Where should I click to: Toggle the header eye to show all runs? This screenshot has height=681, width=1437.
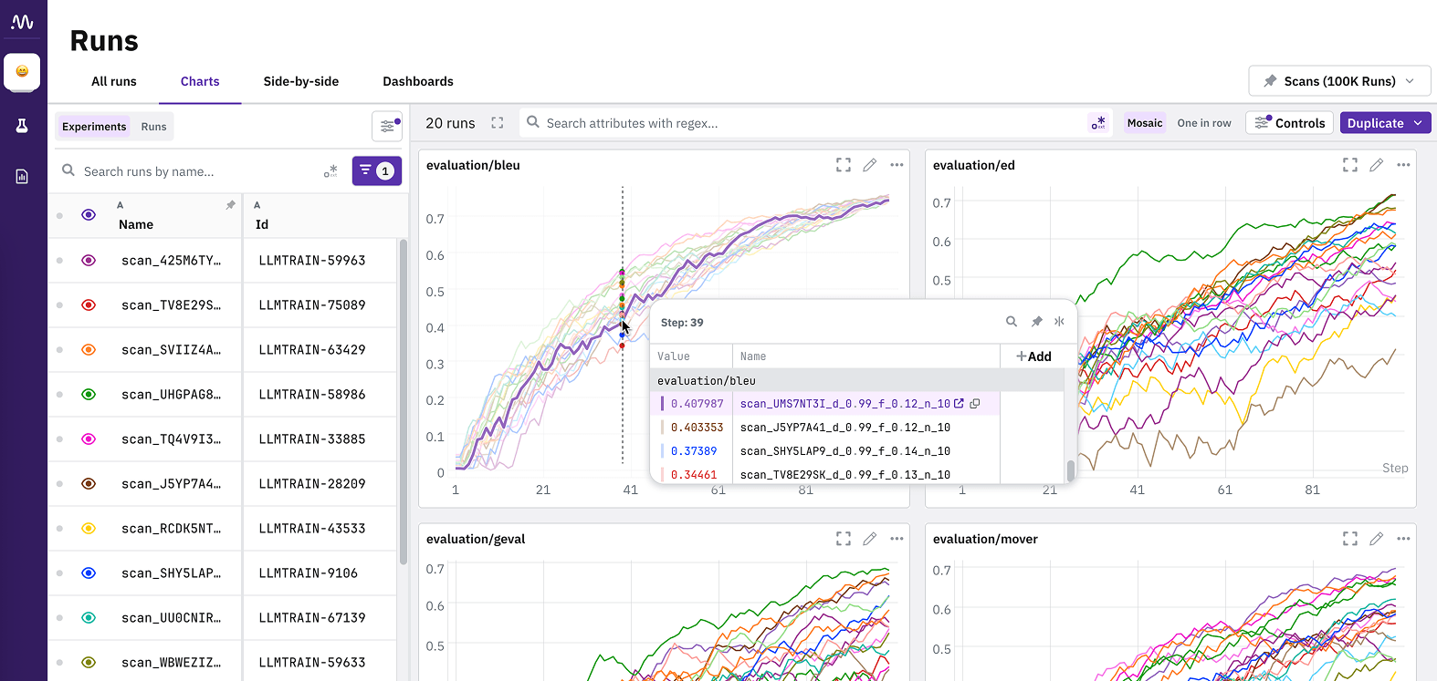(89, 215)
